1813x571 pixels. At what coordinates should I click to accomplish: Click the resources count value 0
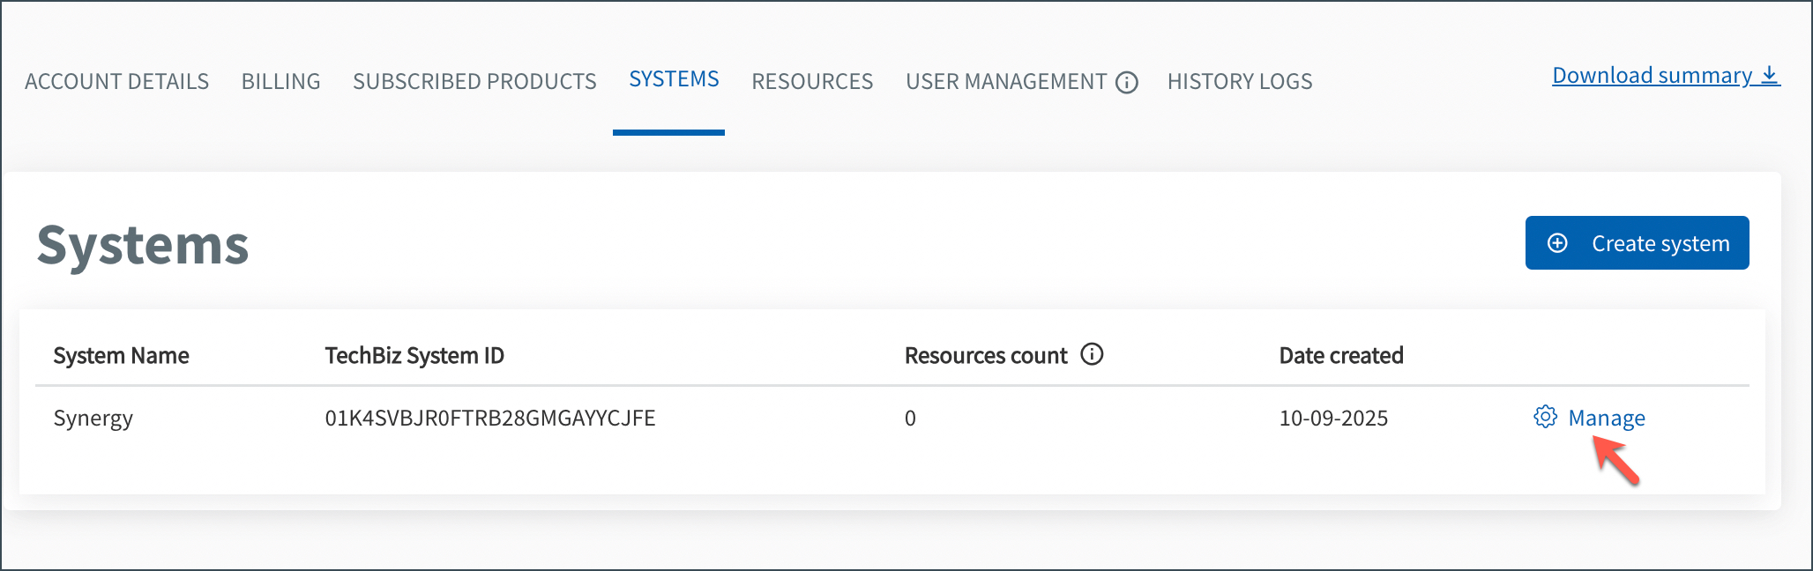[910, 418]
